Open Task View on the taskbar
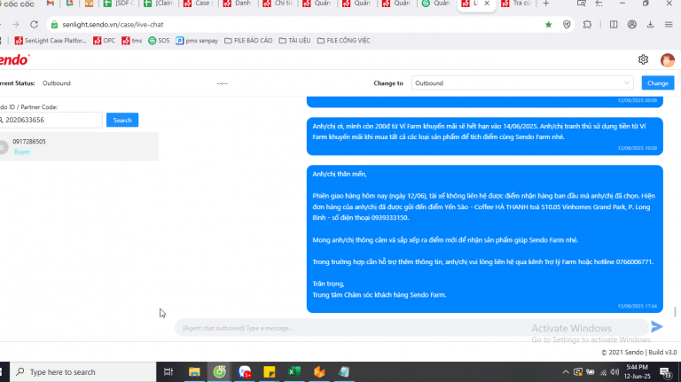 pyautogui.click(x=168, y=372)
